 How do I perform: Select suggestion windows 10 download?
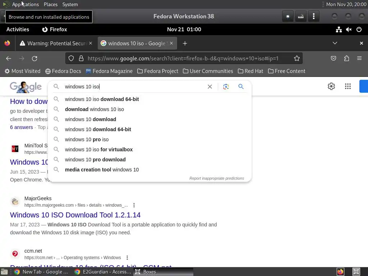149,119
